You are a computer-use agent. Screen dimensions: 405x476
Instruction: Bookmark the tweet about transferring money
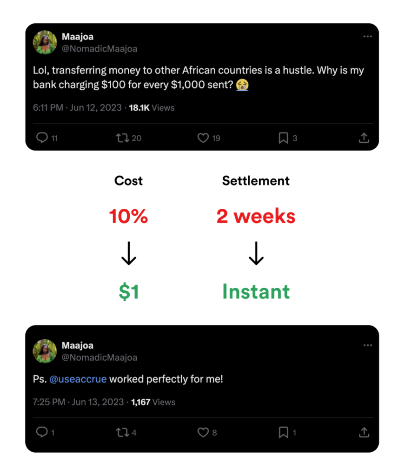tap(283, 138)
